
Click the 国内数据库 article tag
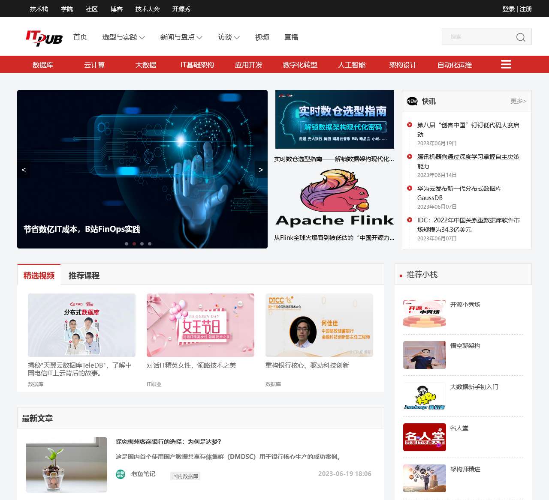tap(185, 476)
